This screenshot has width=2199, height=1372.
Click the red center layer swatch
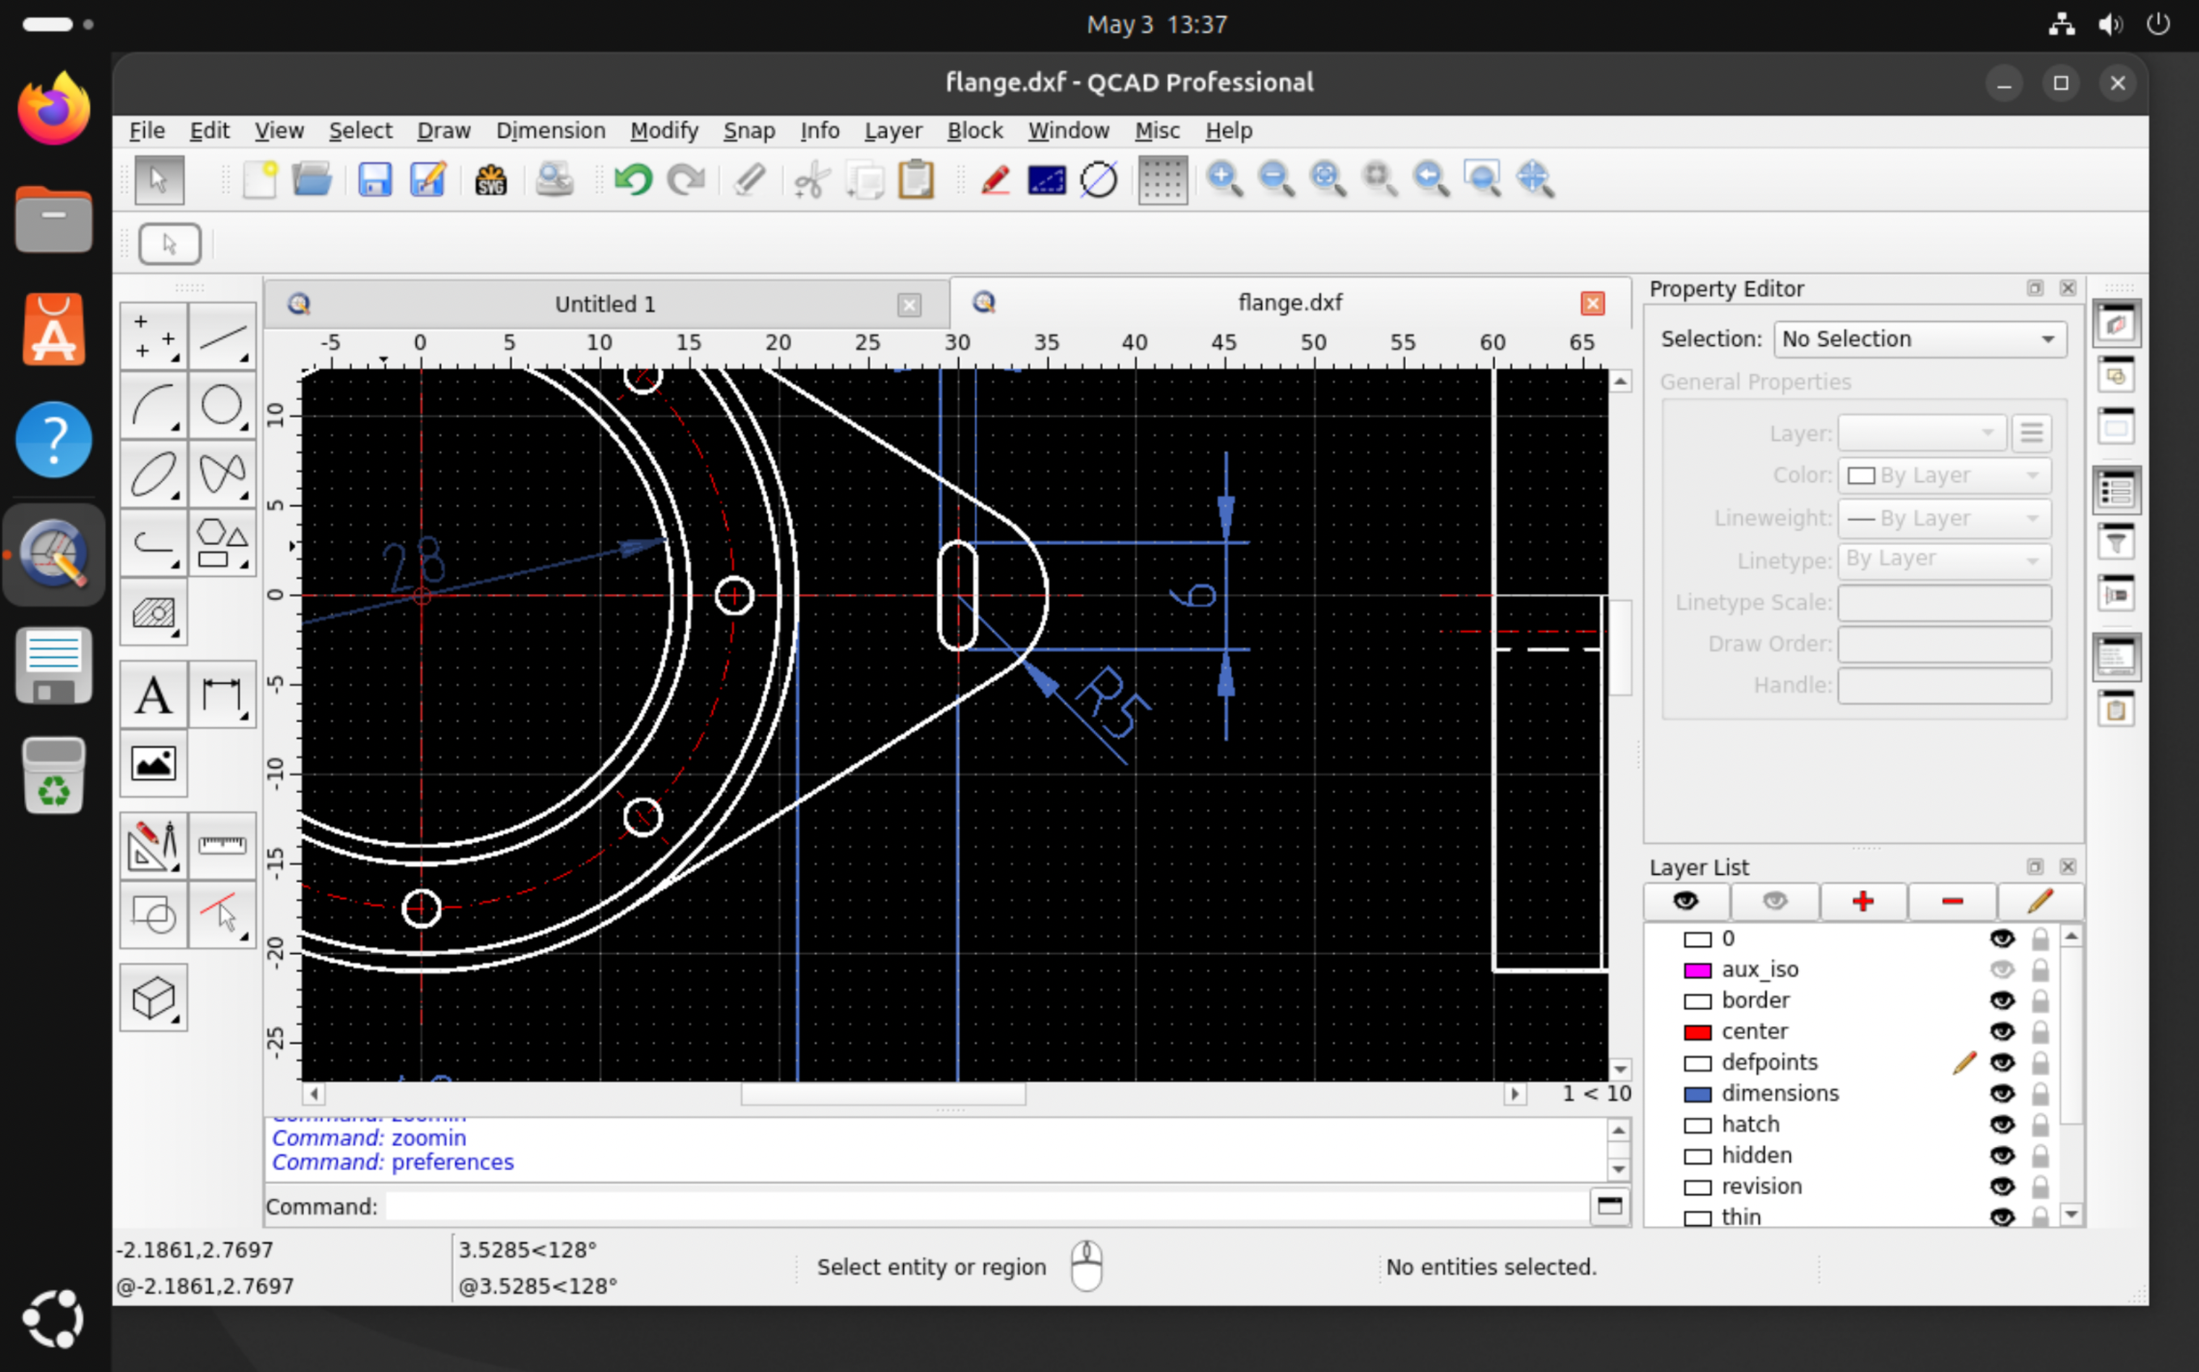tap(1698, 1032)
